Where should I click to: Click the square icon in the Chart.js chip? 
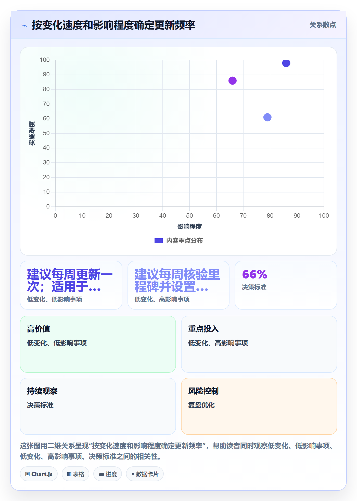[28, 474]
